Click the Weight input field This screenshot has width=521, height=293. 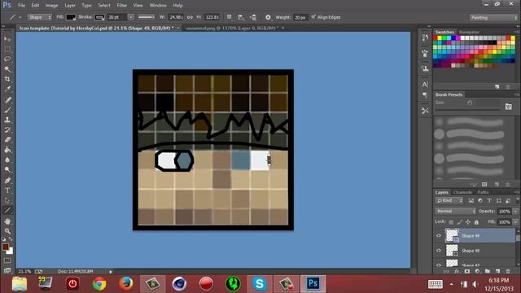[x=300, y=17]
